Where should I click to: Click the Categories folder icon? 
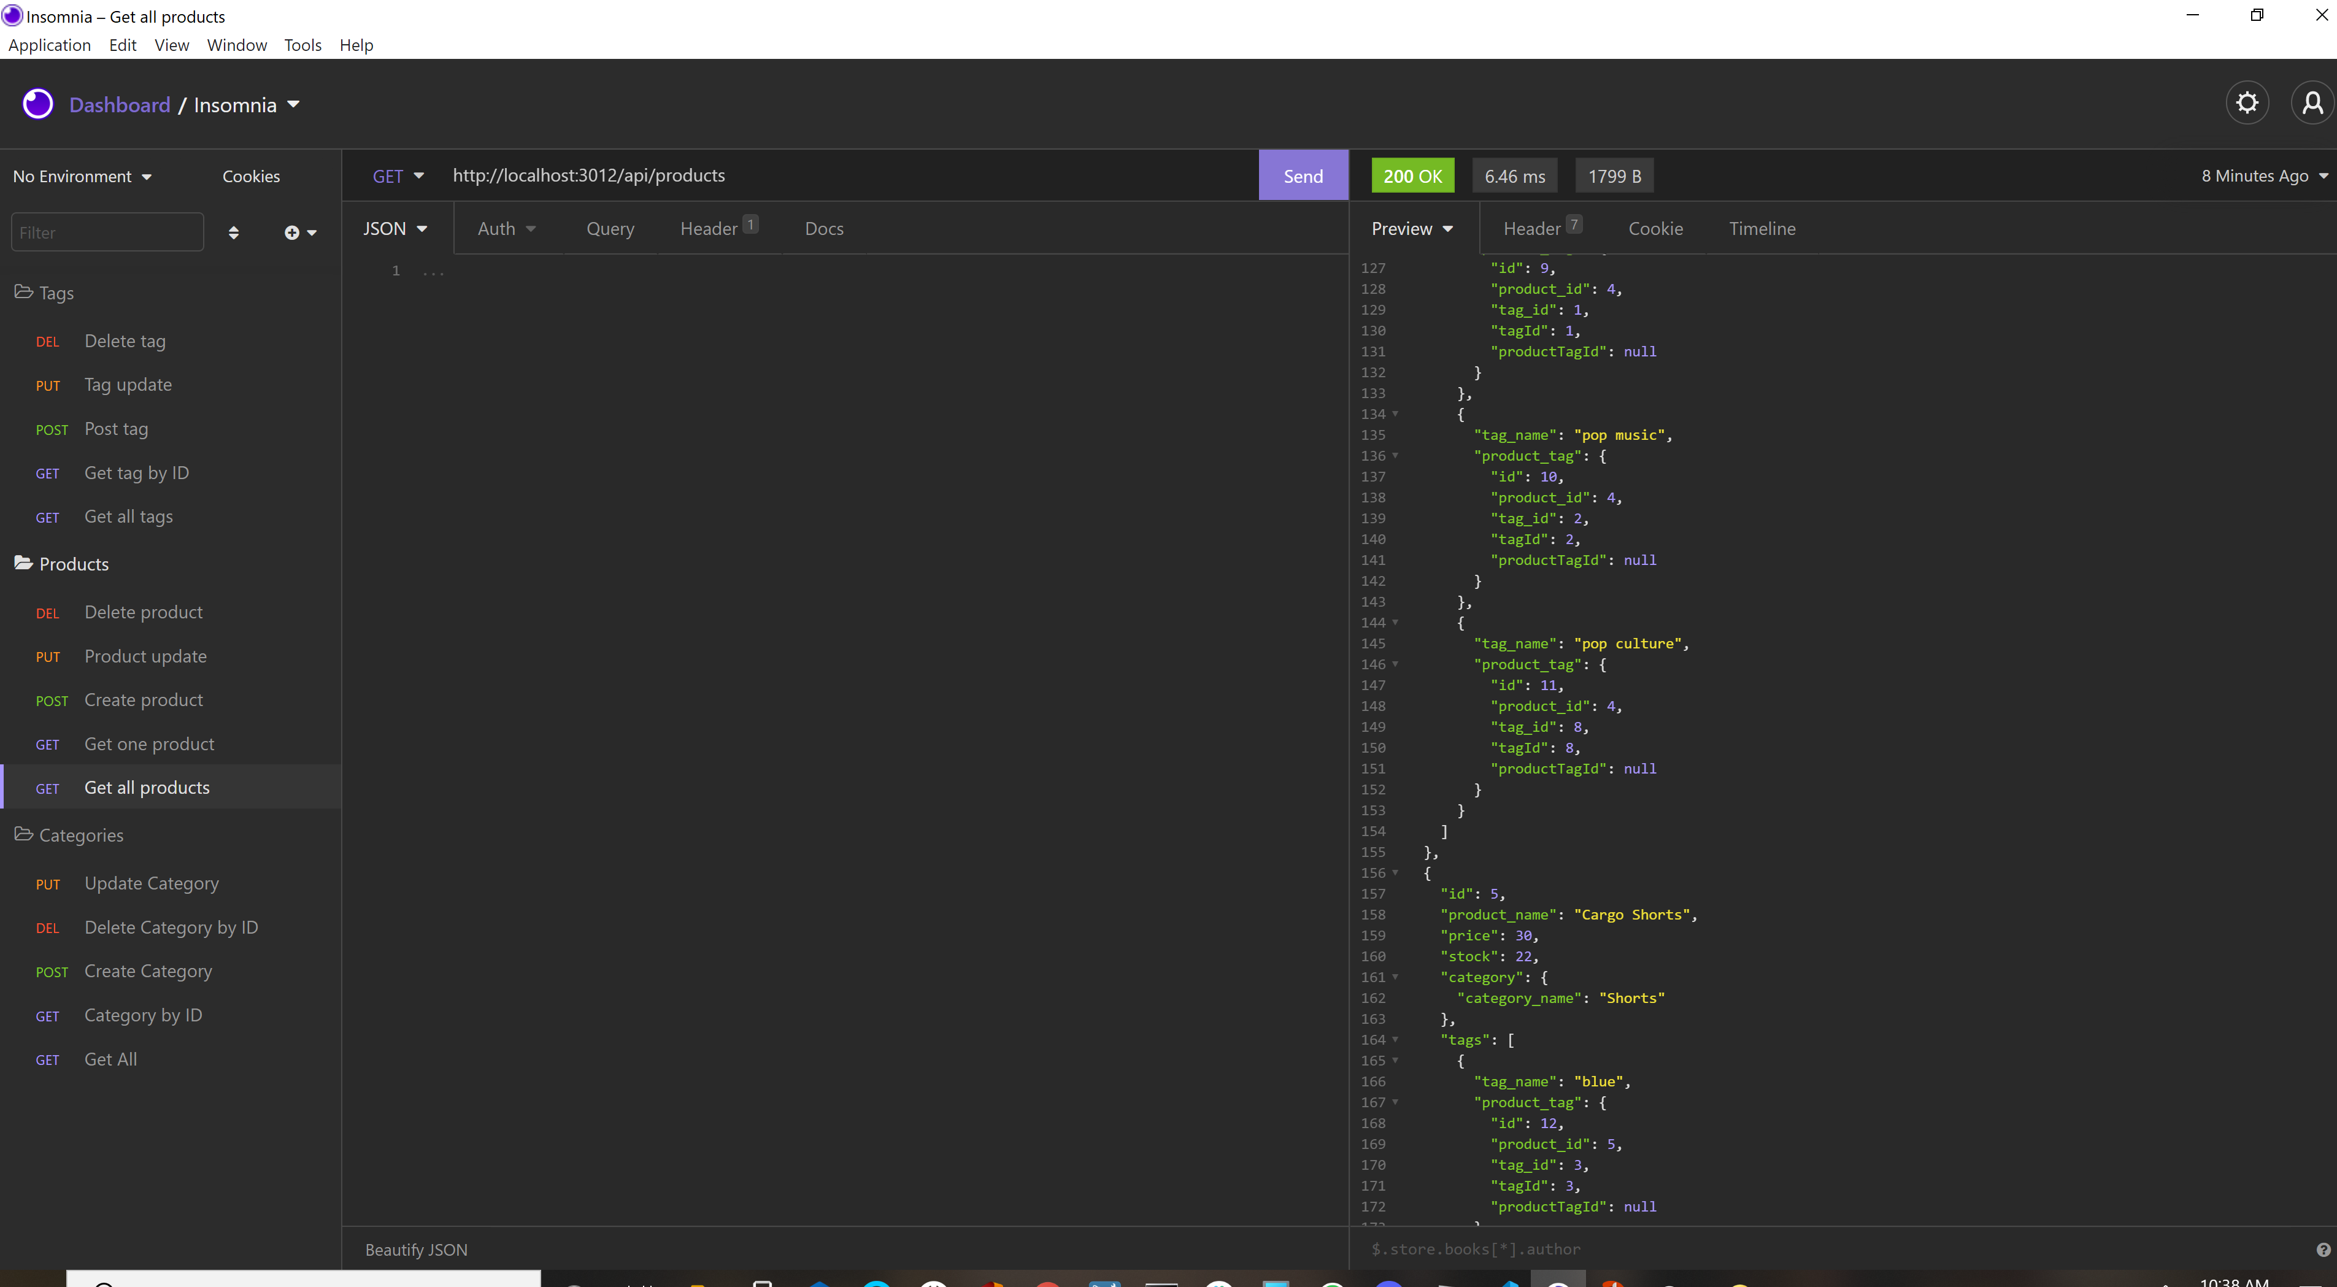click(x=23, y=834)
